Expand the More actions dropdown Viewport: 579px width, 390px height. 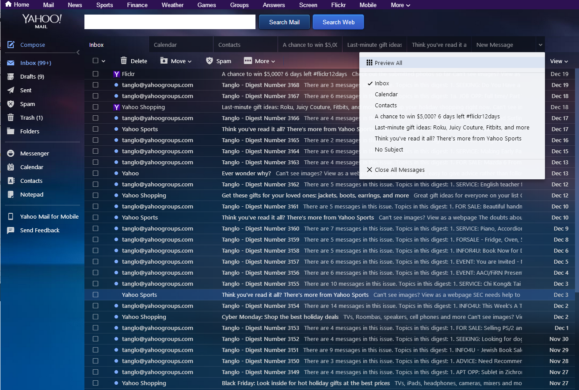click(259, 61)
